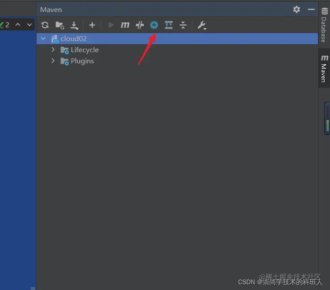Toggle offline mode icon

pyautogui.click(x=140, y=25)
